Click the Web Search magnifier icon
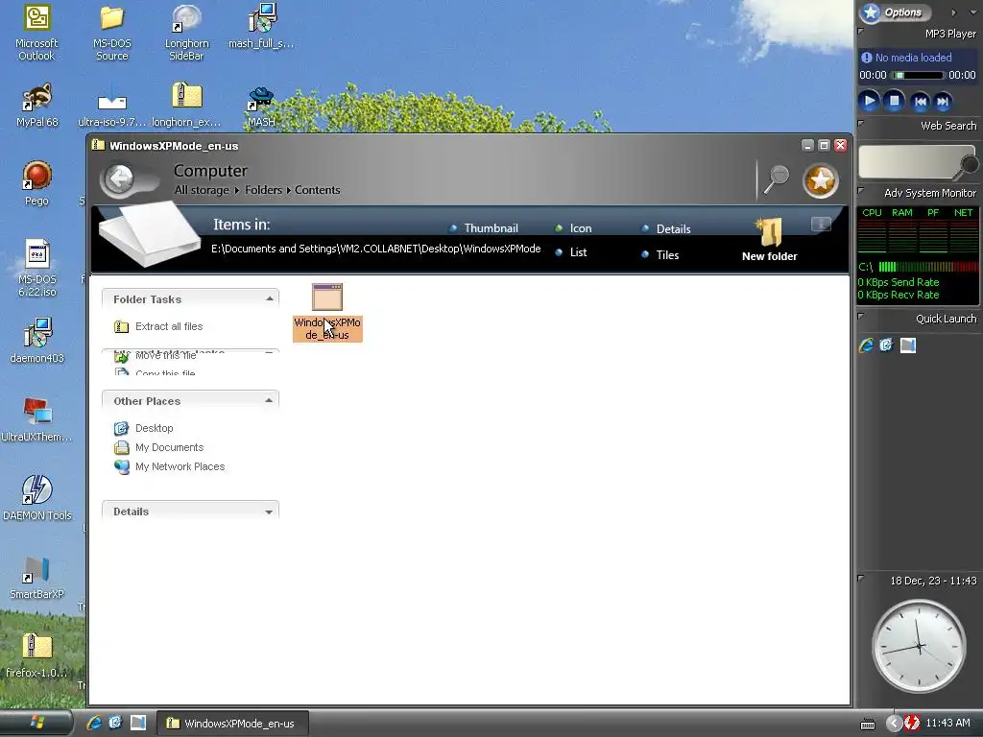983x737 pixels. [969, 165]
